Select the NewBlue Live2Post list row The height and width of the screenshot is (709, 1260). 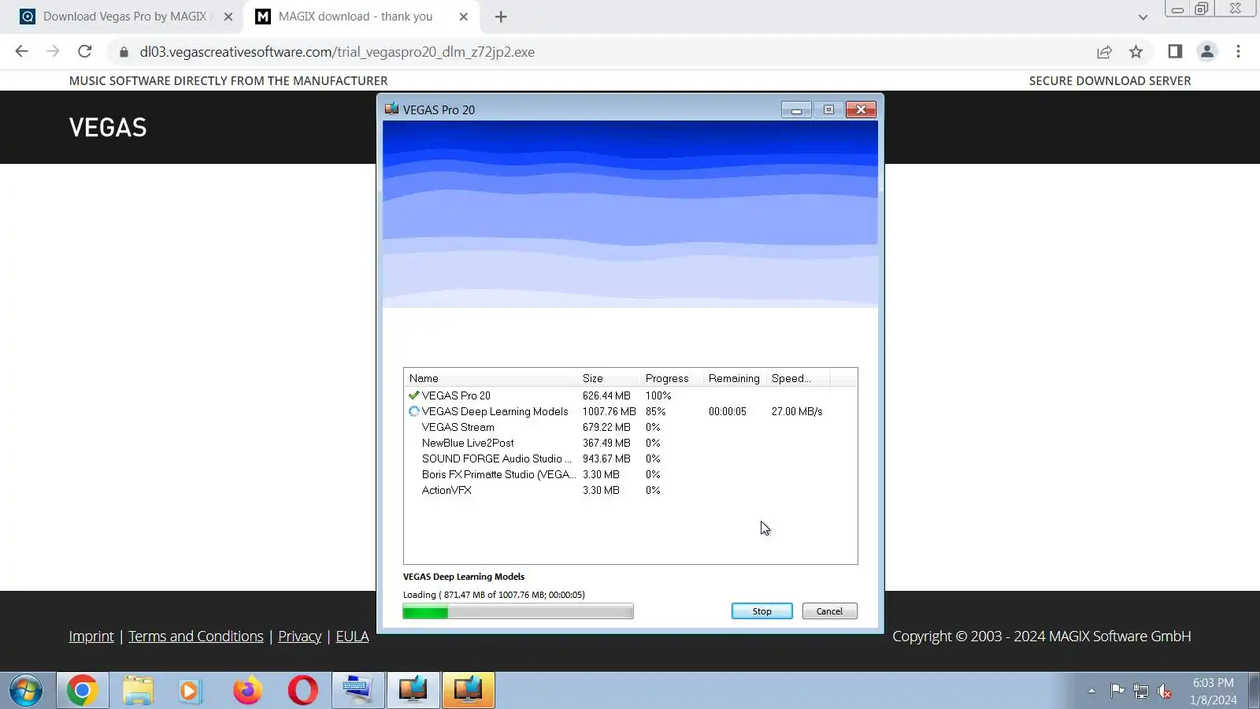pyautogui.click(x=630, y=443)
